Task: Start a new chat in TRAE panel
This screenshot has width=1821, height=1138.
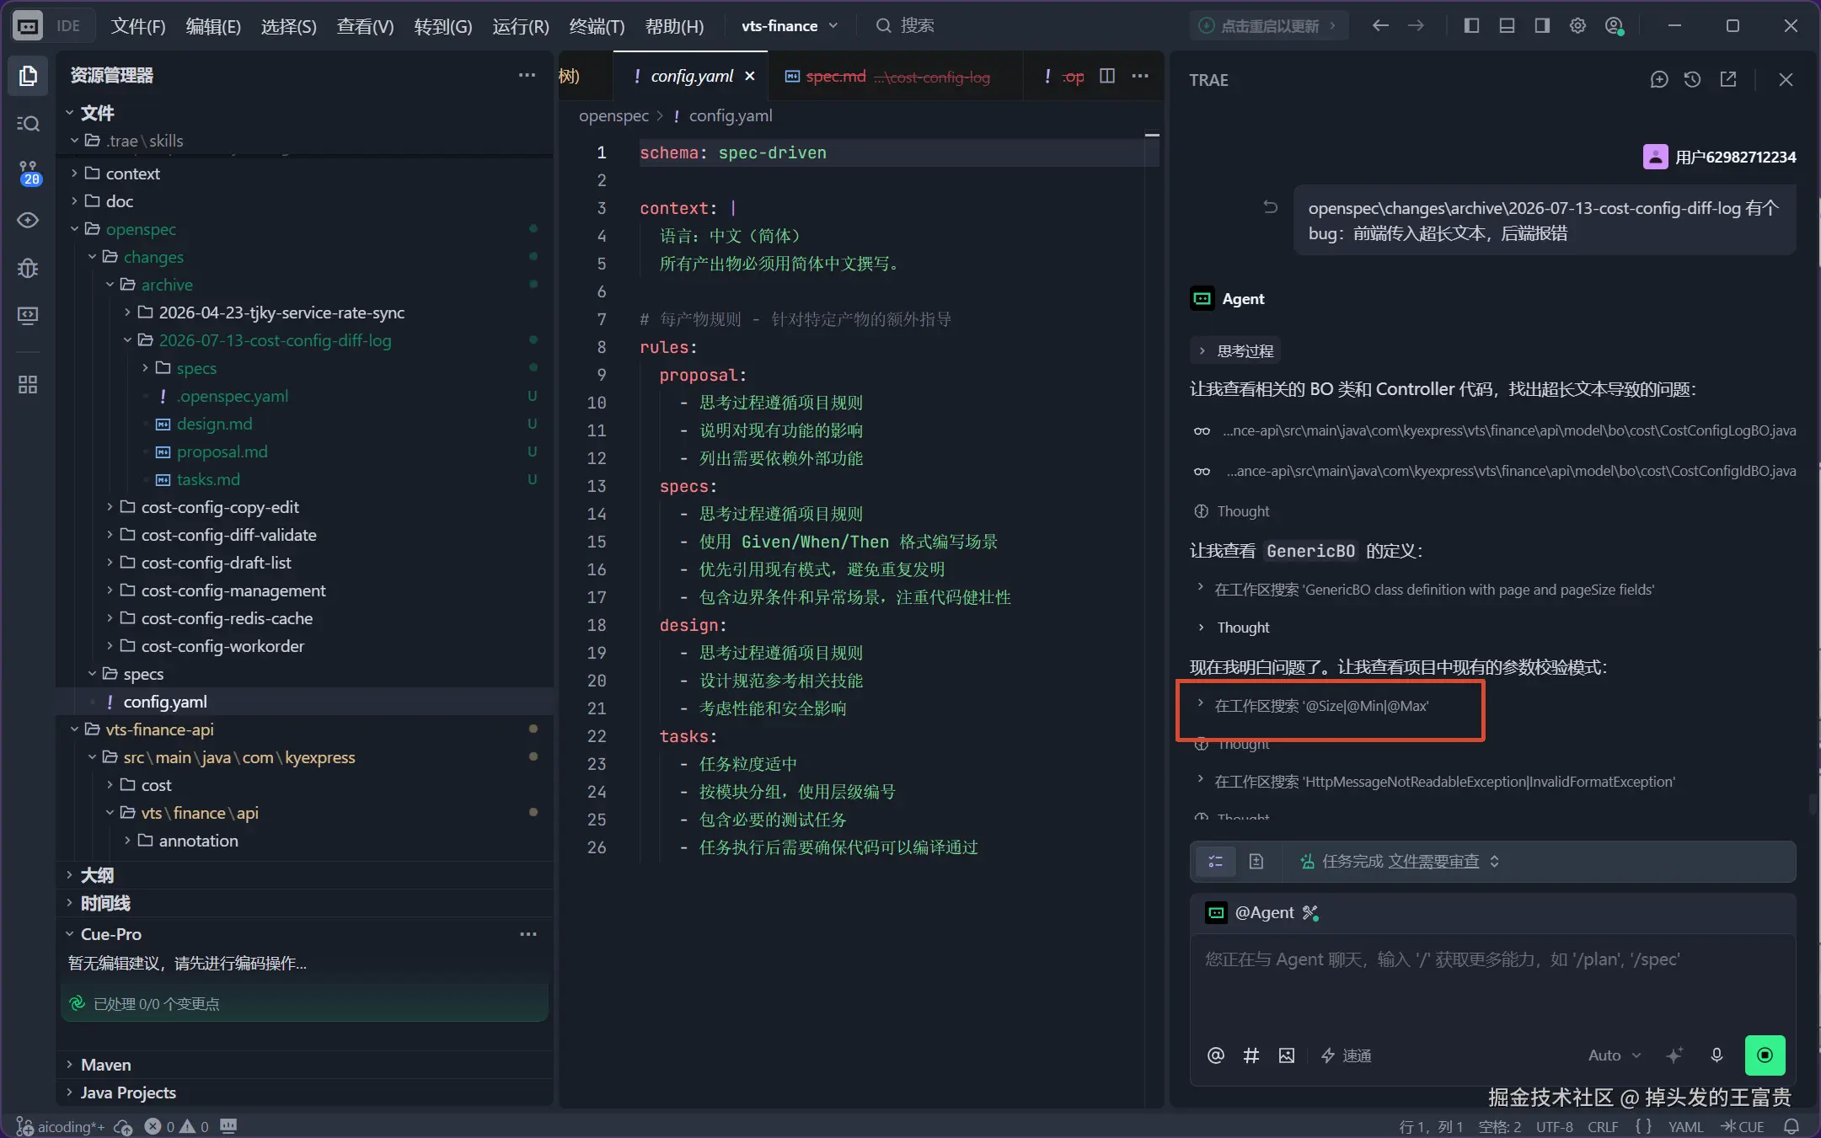Action: pos(1658,79)
